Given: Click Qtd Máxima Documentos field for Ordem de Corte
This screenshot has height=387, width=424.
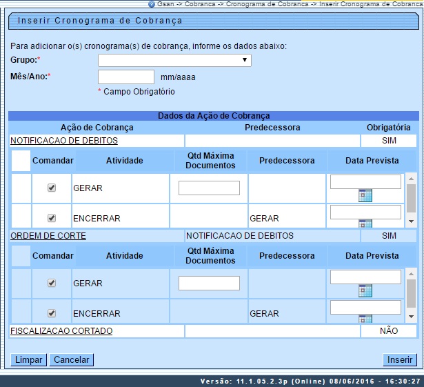Looking at the screenshot, I should pyautogui.click(x=209, y=283).
